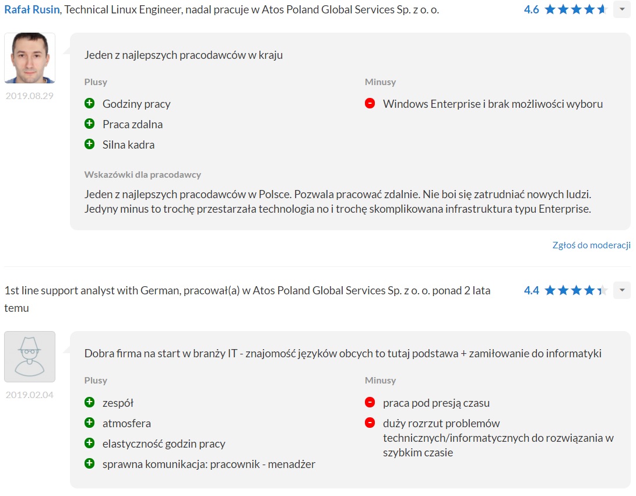636x496 pixels.
Task: Click red minus icon beside praca pod presją czasu
Action: (x=370, y=402)
